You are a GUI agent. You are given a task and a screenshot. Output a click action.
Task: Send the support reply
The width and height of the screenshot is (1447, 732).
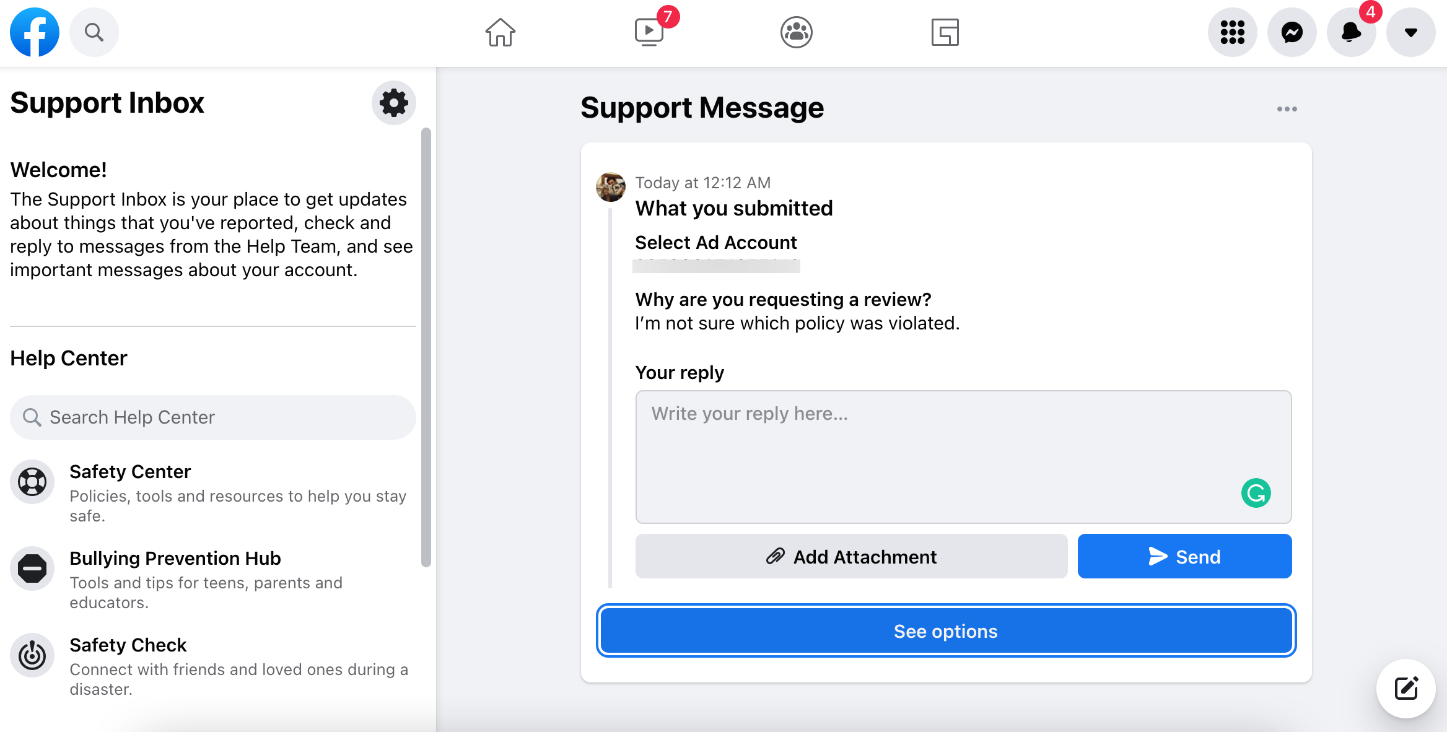coord(1184,557)
